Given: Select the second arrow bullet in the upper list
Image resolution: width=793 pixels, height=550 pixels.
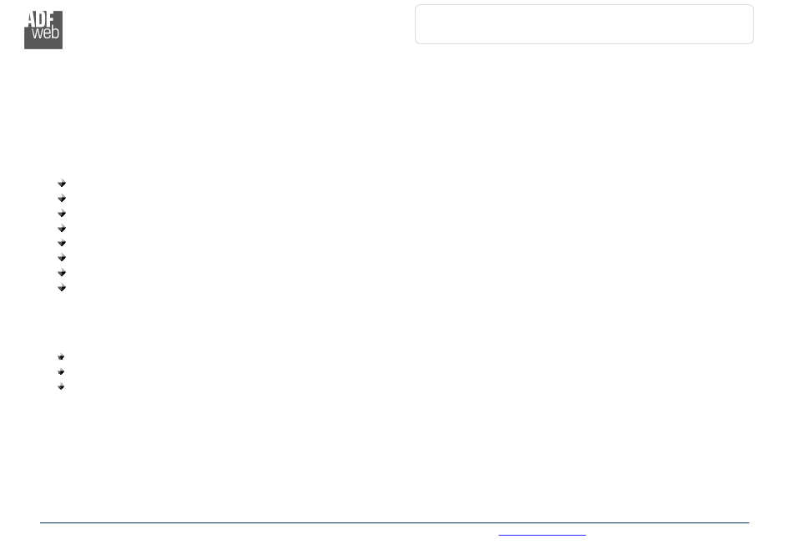Looking at the screenshot, I should click(x=62, y=198).
